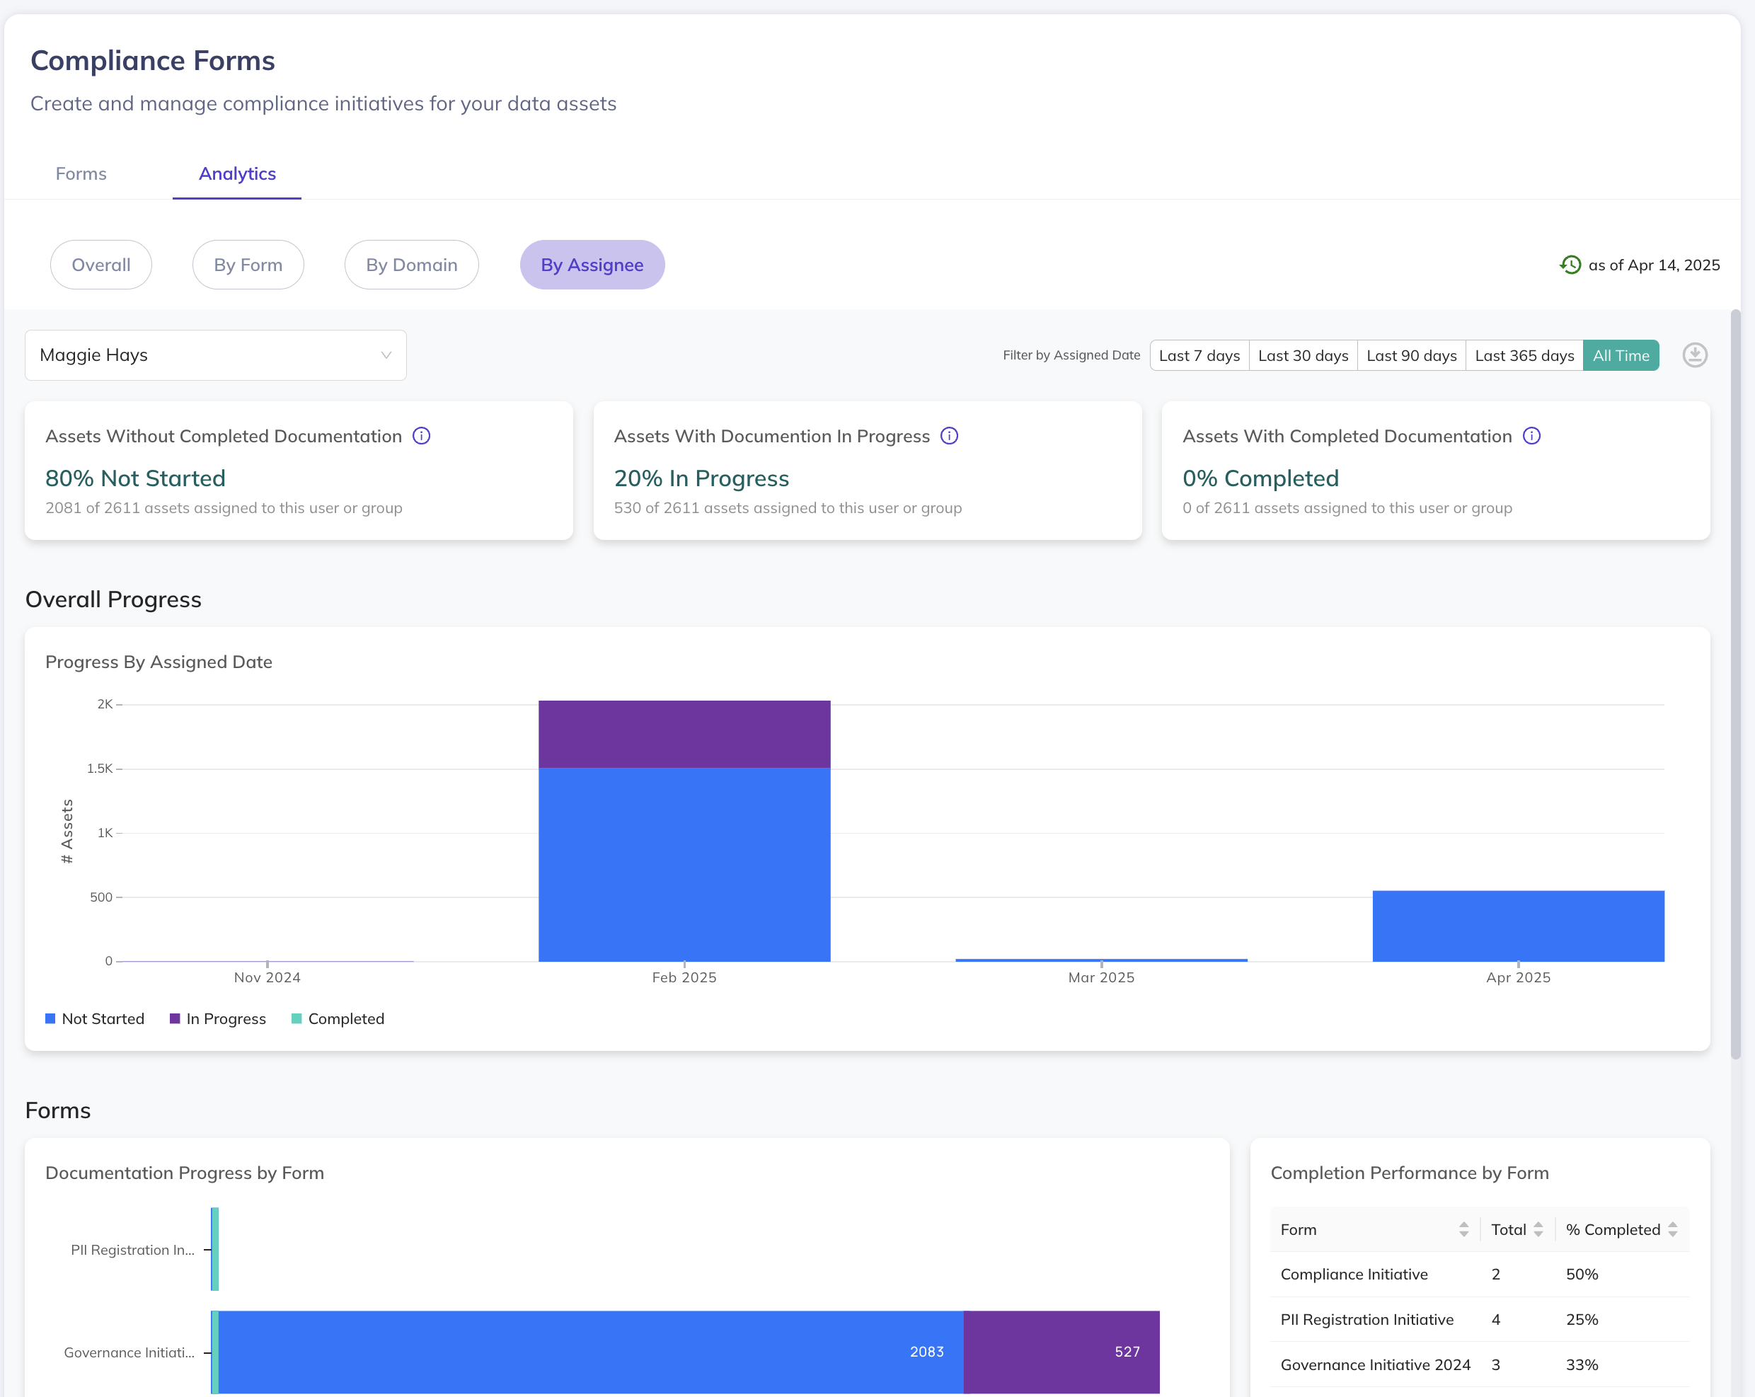Click the refresh history clock icon

pos(1570,265)
